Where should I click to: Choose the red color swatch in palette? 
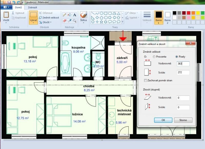click(188, 13)
